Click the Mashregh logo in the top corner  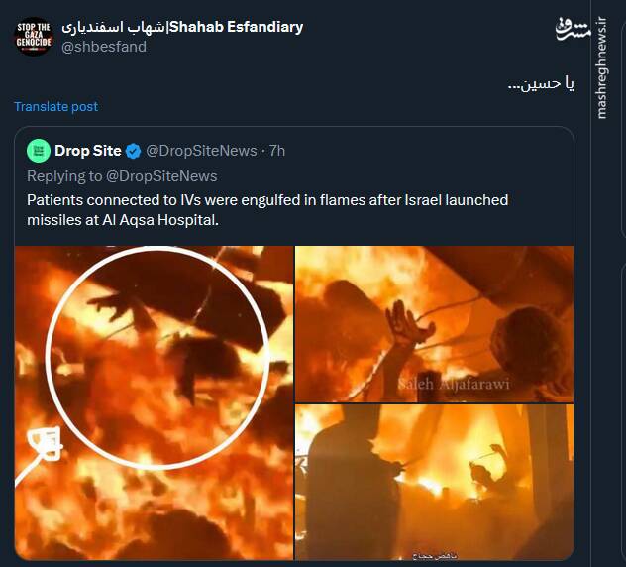pos(574,27)
